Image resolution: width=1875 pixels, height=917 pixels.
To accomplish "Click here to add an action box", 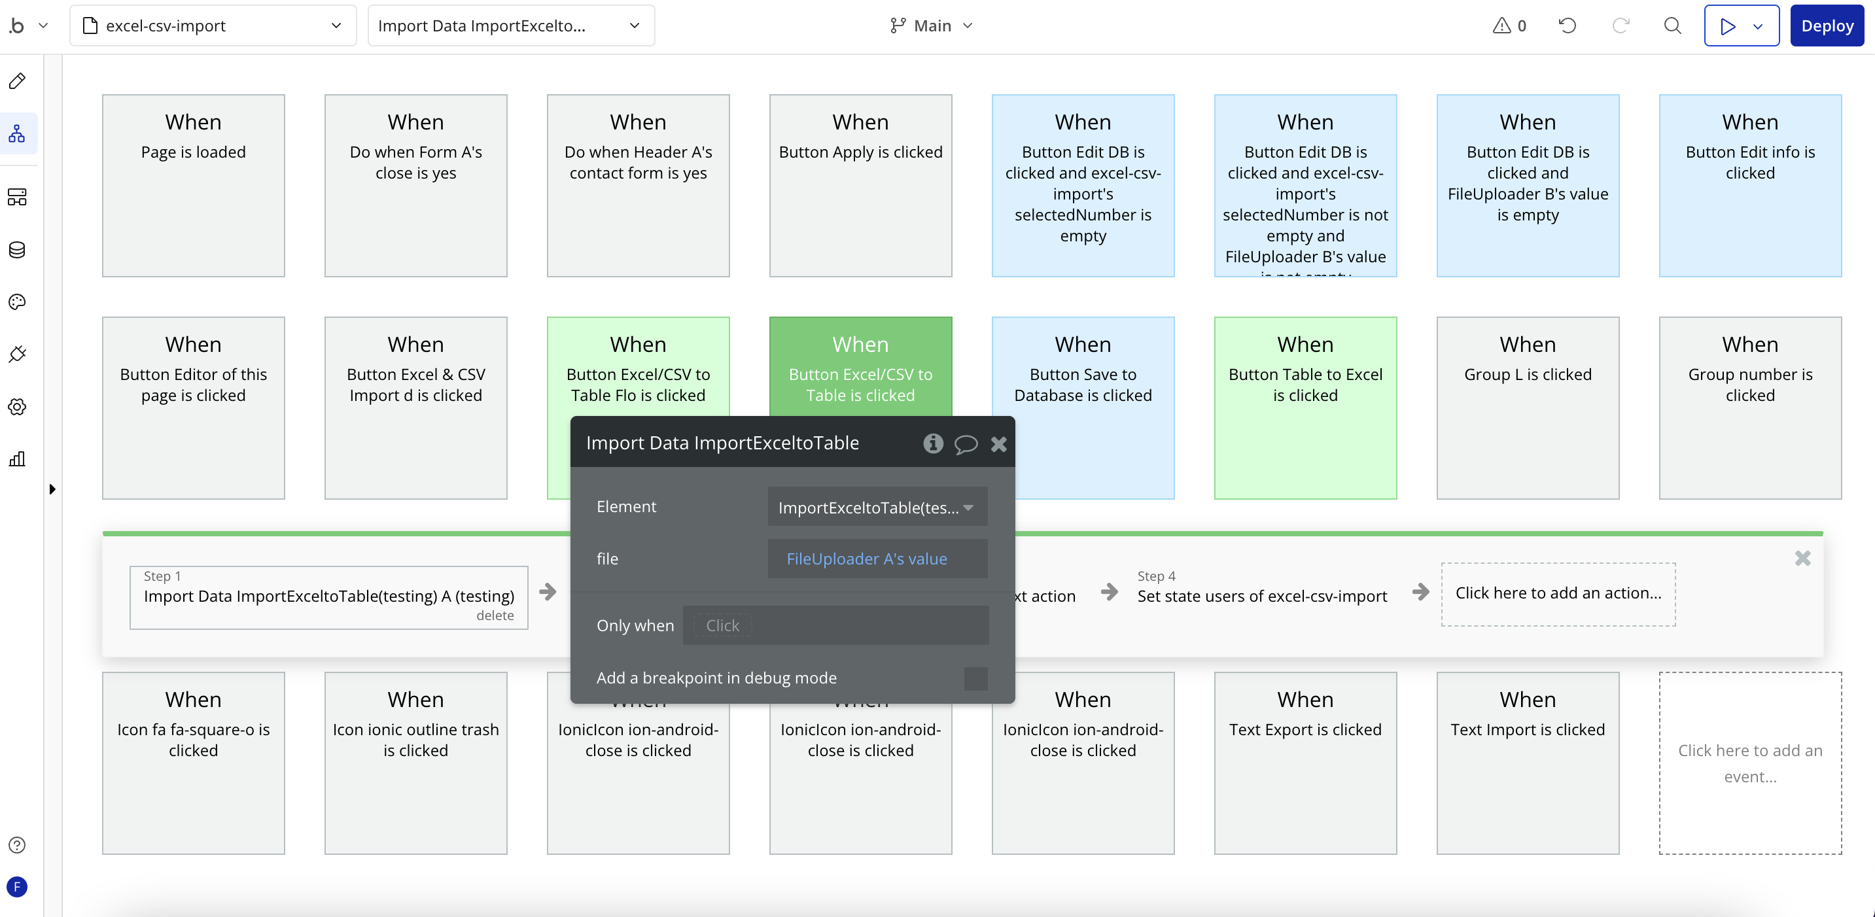I will (1558, 594).
